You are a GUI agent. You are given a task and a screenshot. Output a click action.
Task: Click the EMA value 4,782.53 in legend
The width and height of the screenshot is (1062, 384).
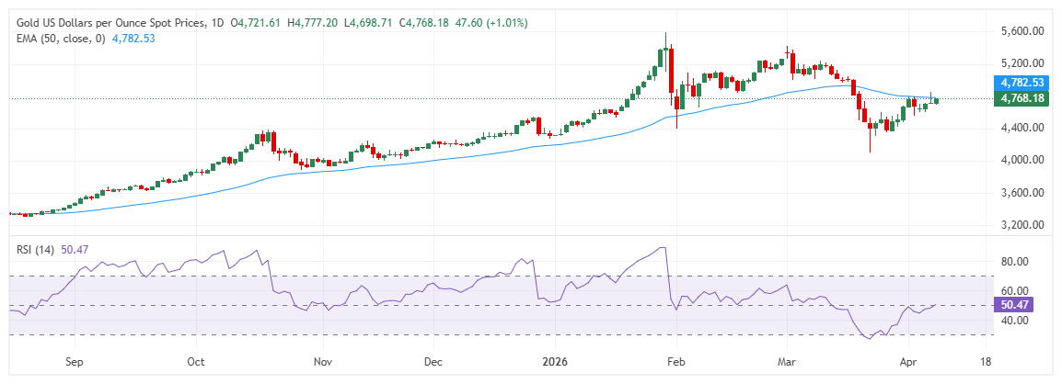[133, 39]
